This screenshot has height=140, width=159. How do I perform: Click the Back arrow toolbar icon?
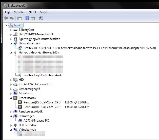tap(6, 18)
